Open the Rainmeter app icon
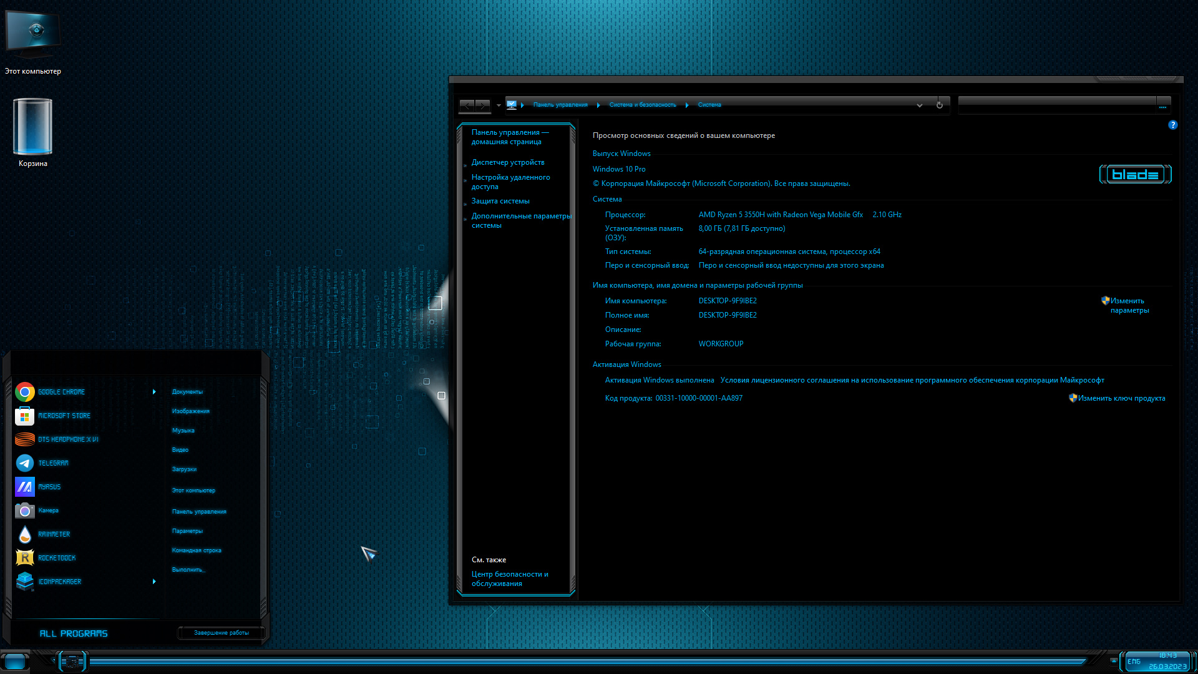The image size is (1198, 674). (25, 534)
